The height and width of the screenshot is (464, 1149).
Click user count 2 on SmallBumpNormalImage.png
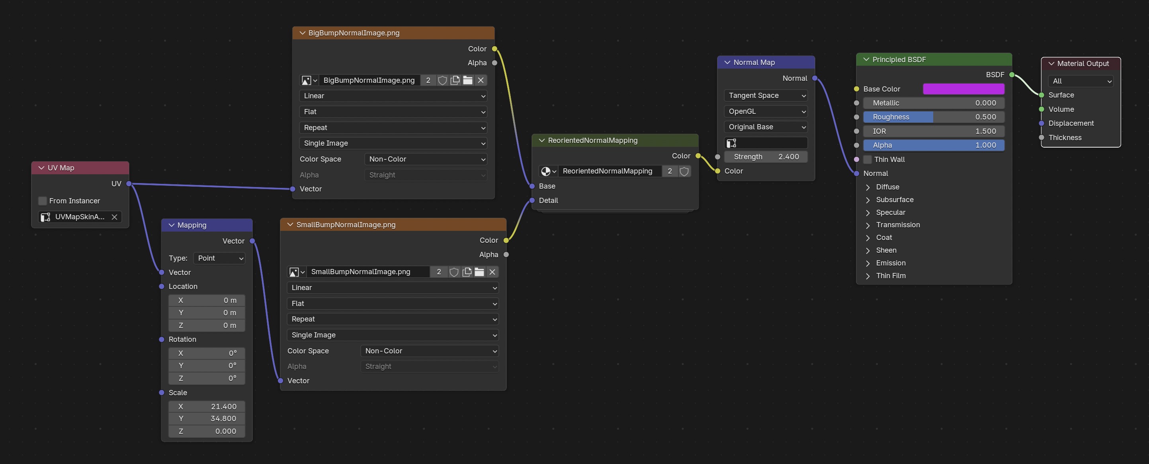[439, 272]
